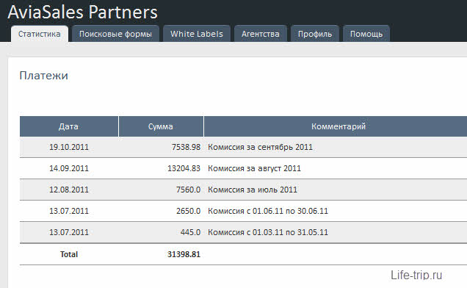Switch to Поисковые формы tab
467x288 pixels.
click(x=115, y=34)
